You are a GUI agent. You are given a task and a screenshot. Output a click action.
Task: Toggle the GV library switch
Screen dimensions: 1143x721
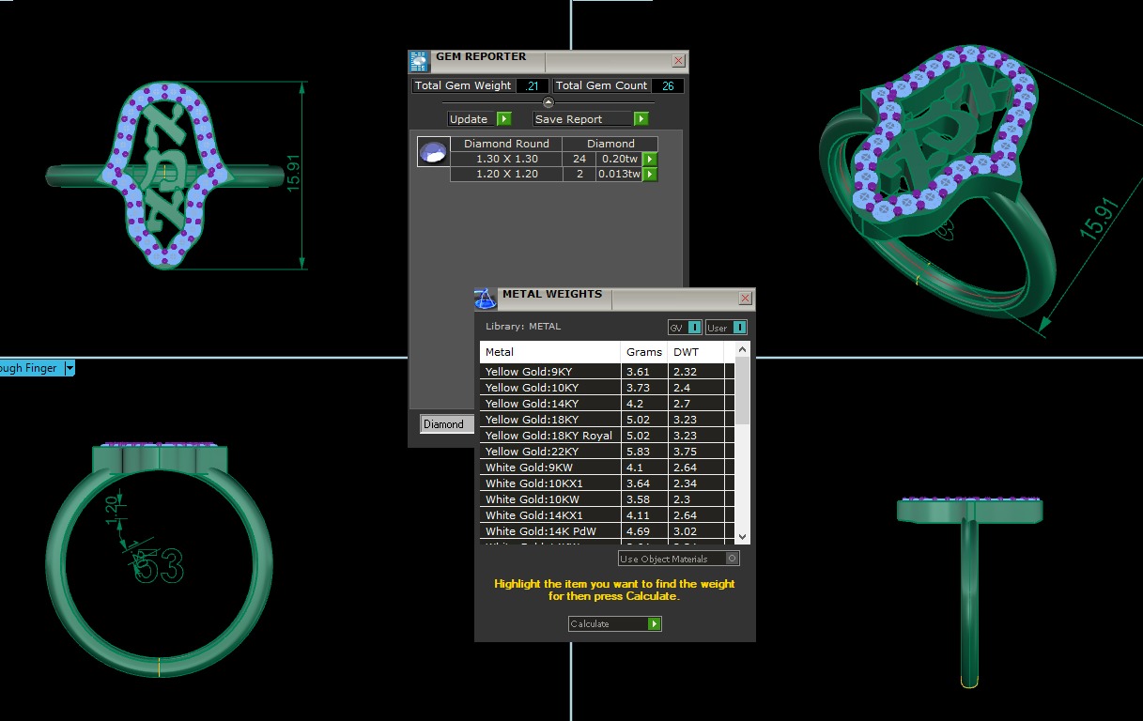click(694, 328)
